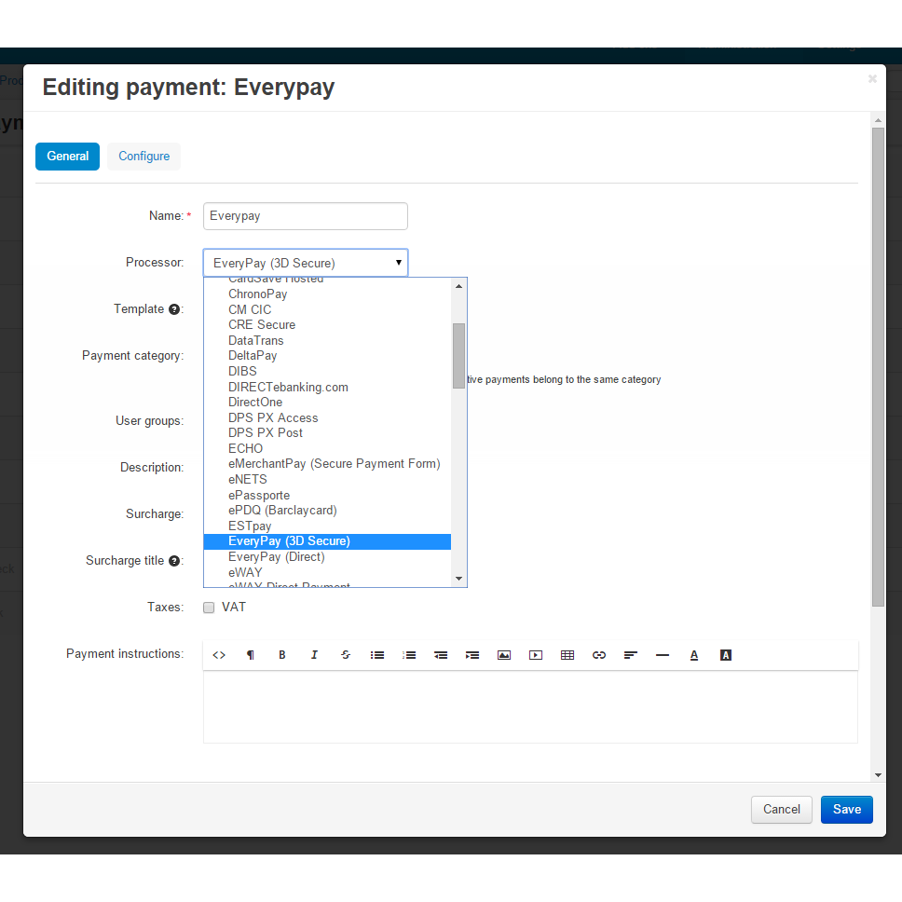Outdent text in editor toolbar

[x=441, y=655]
